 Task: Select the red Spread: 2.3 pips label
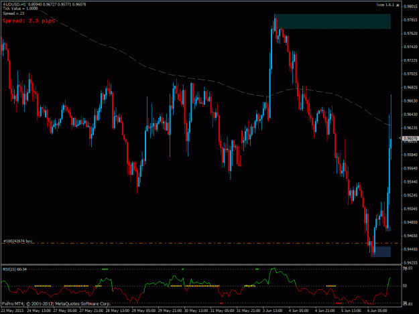pyautogui.click(x=29, y=21)
